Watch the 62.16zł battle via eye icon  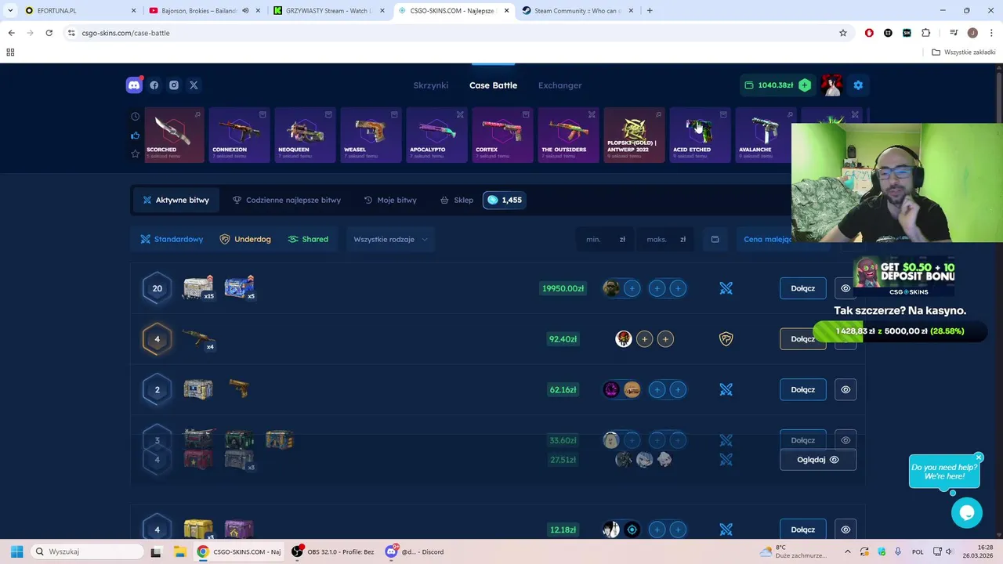(845, 389)
